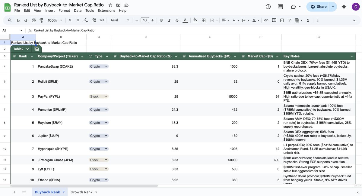
Task: Start a Meet video call
Action: click(294, 7)
